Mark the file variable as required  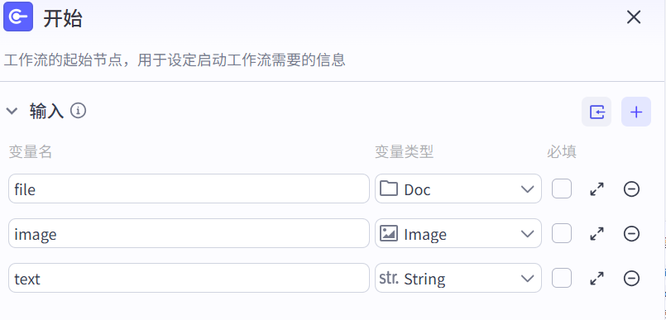click(562, 189)
